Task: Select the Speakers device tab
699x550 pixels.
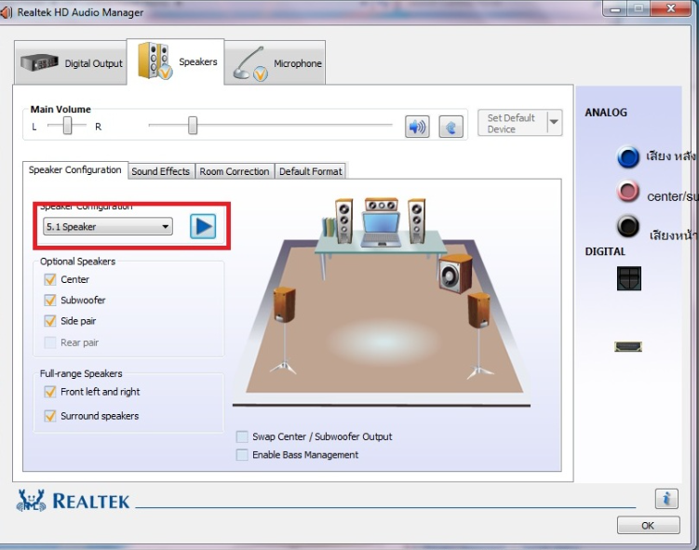Action: (176, 61)
